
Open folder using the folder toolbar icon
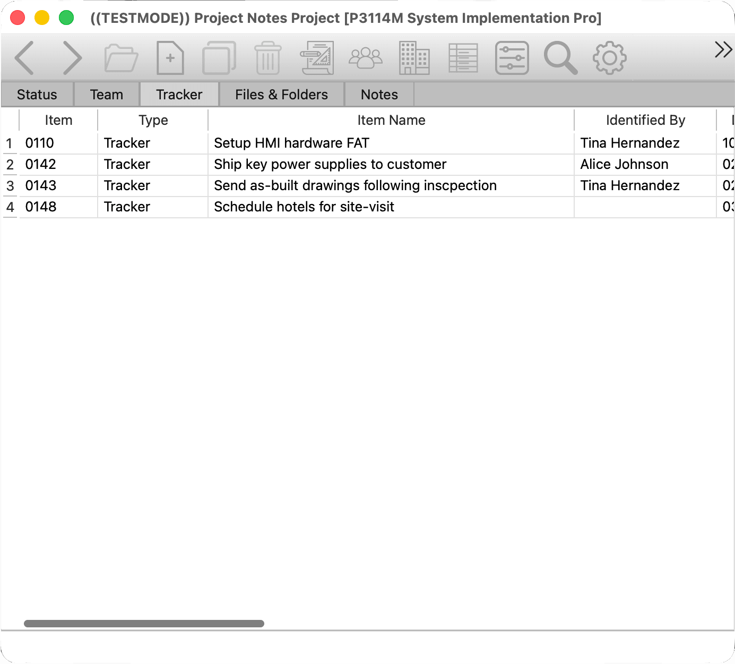[x=121, y=58]
